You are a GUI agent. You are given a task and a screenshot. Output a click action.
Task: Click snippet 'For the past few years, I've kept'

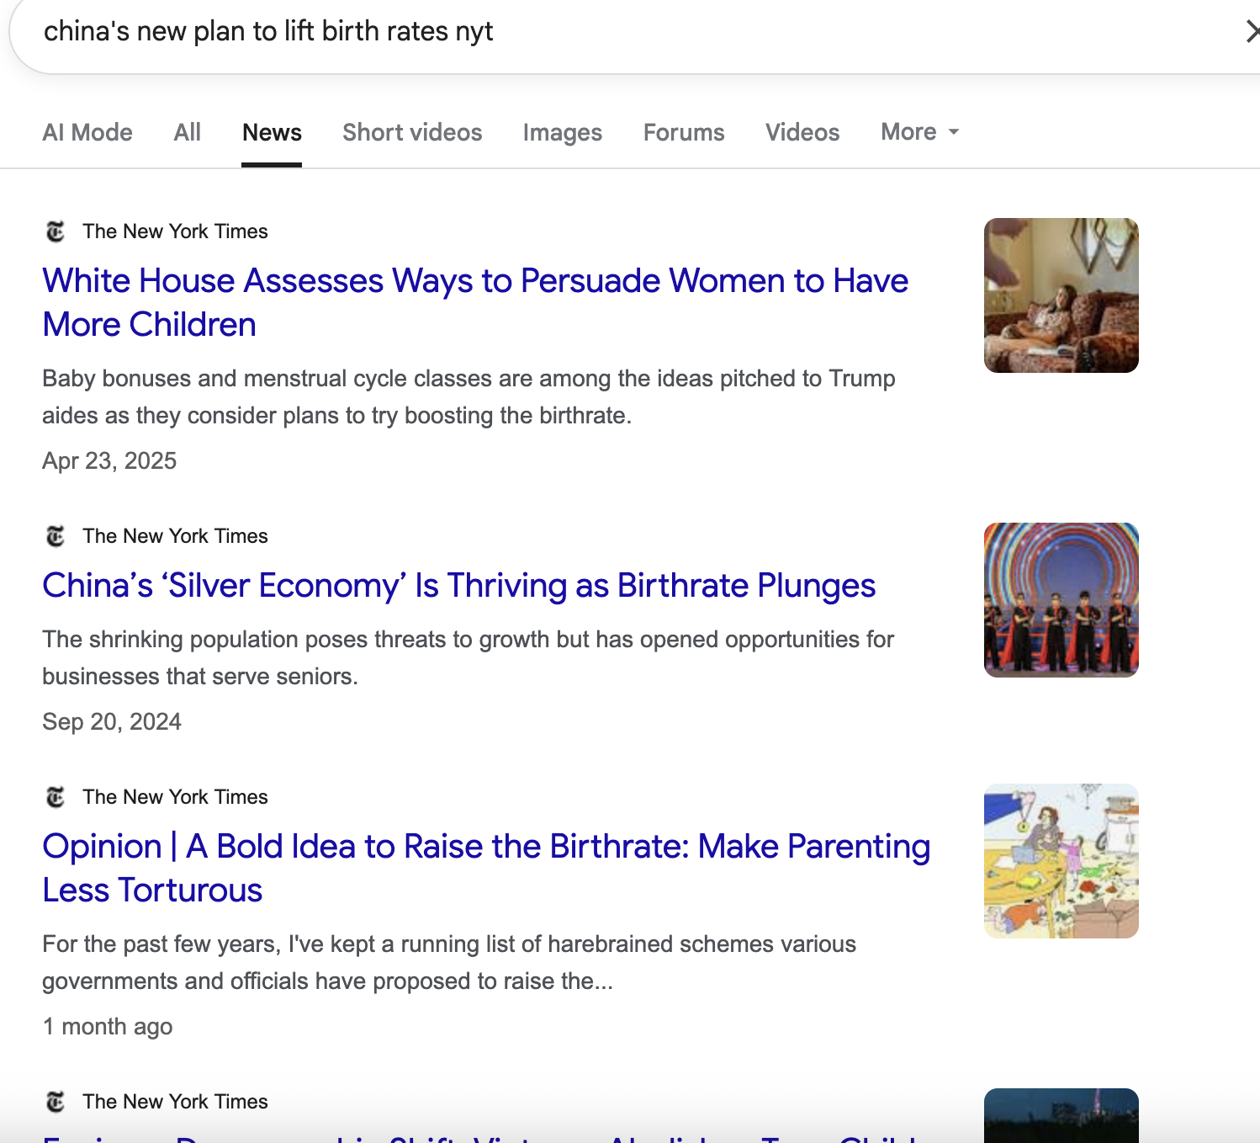point(449,962)
